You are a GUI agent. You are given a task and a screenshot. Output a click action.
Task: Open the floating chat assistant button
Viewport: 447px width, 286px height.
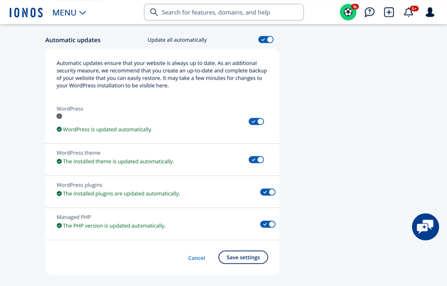(x=425, y=227)
